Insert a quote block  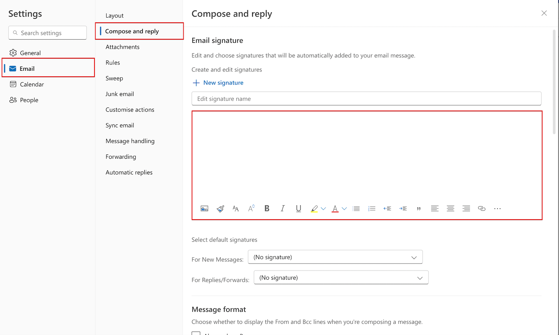pos(419,208)
